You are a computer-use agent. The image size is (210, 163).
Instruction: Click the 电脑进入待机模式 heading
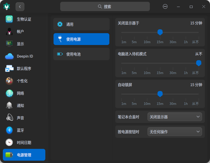click(x=132, y=54)
